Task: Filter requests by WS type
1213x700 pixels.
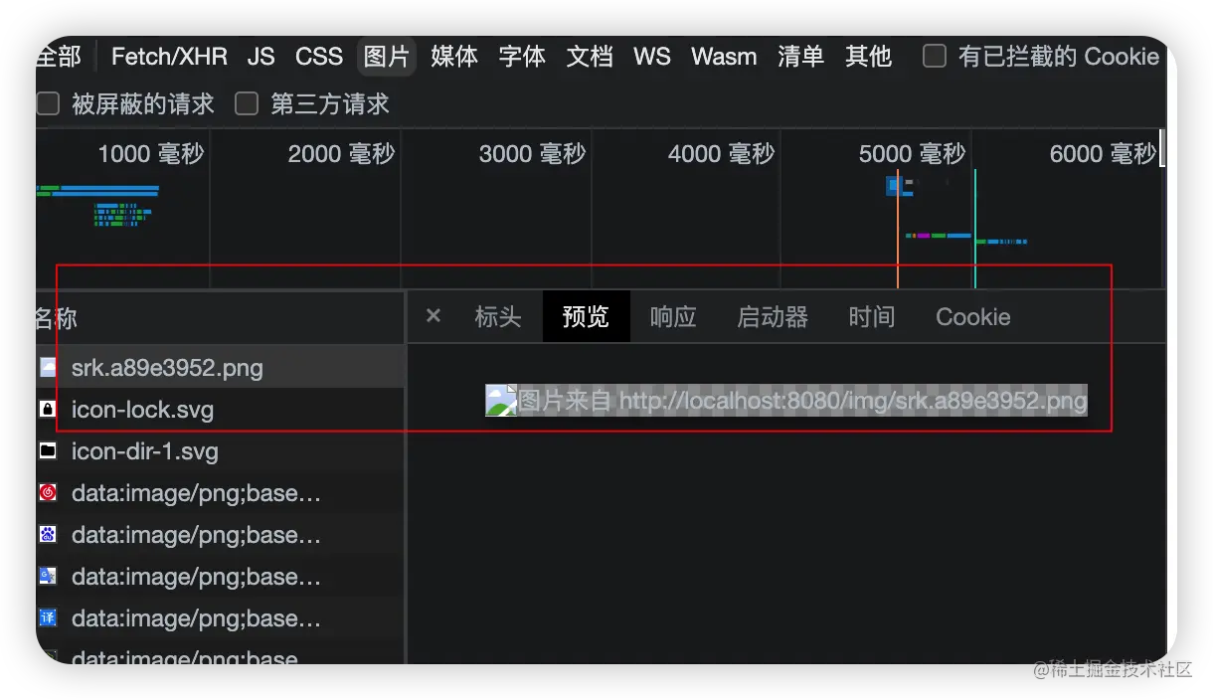Action: [652, 57]
